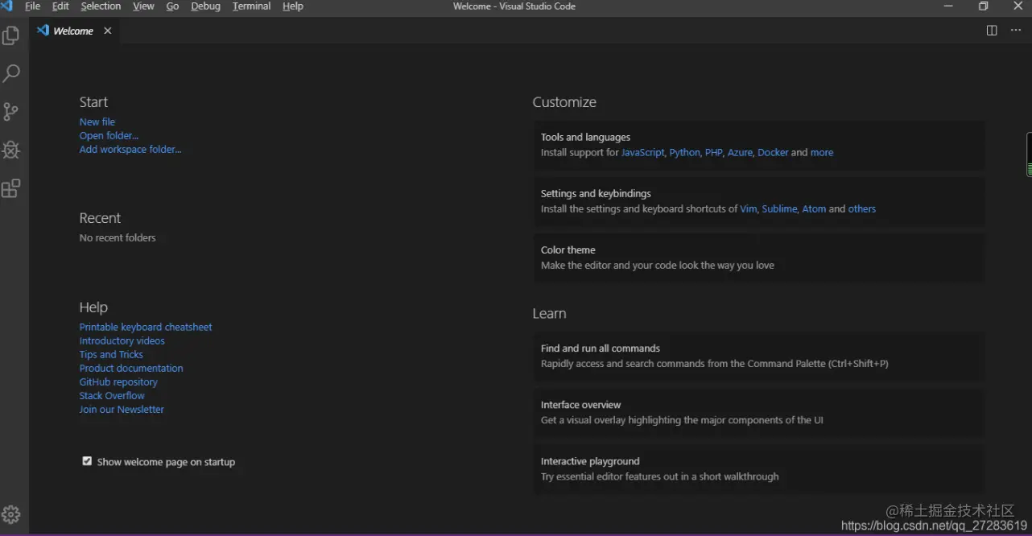1032x536 pixels.
Task: Open the View menu
Action: tap(143, 6)
